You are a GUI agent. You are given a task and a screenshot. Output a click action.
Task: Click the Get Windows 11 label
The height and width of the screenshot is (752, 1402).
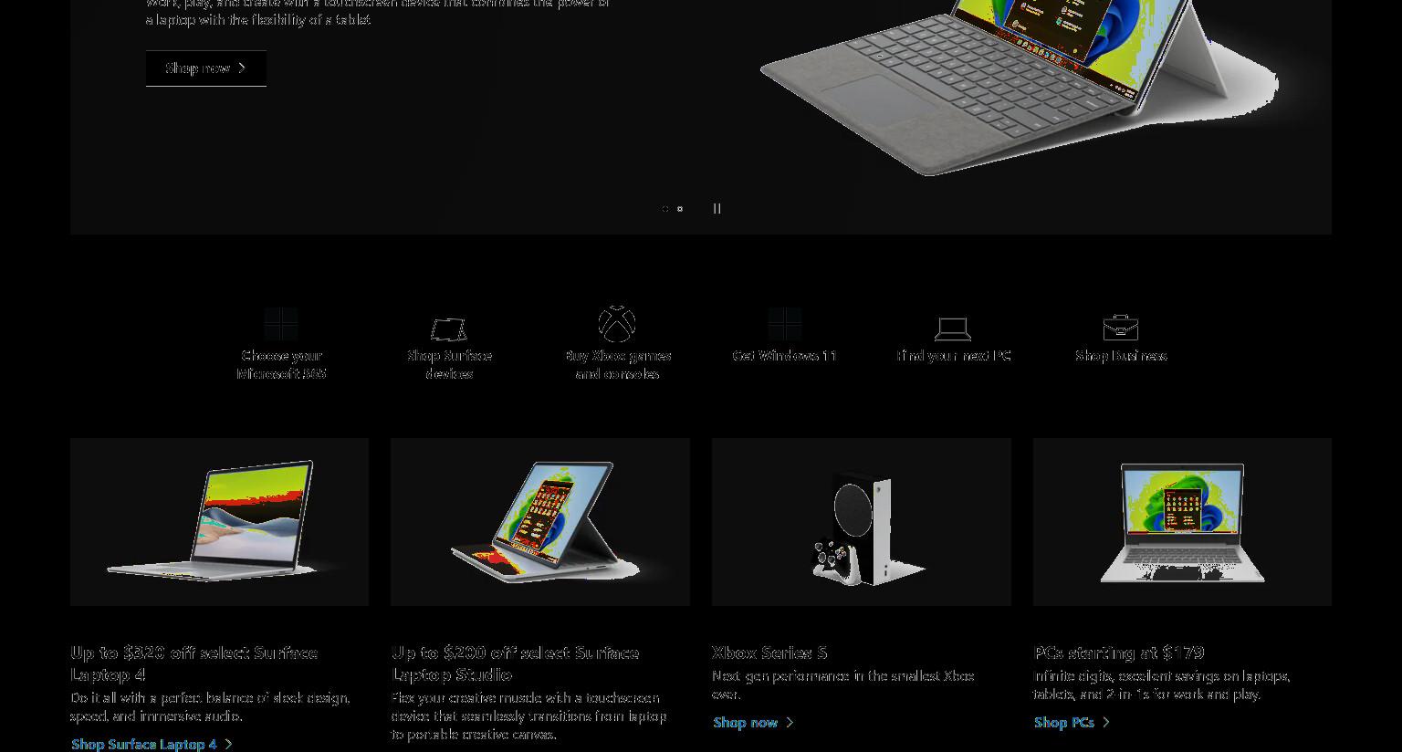point(785,356)
